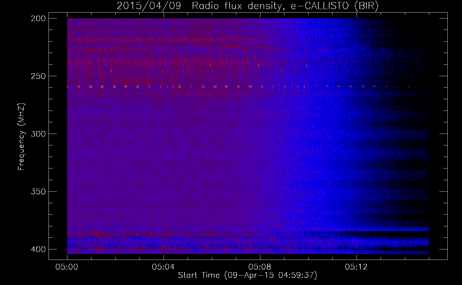Screen dimensions: 462x285
Task: Click the 05:08 time tick label
Action: click(x=260, y=267)
